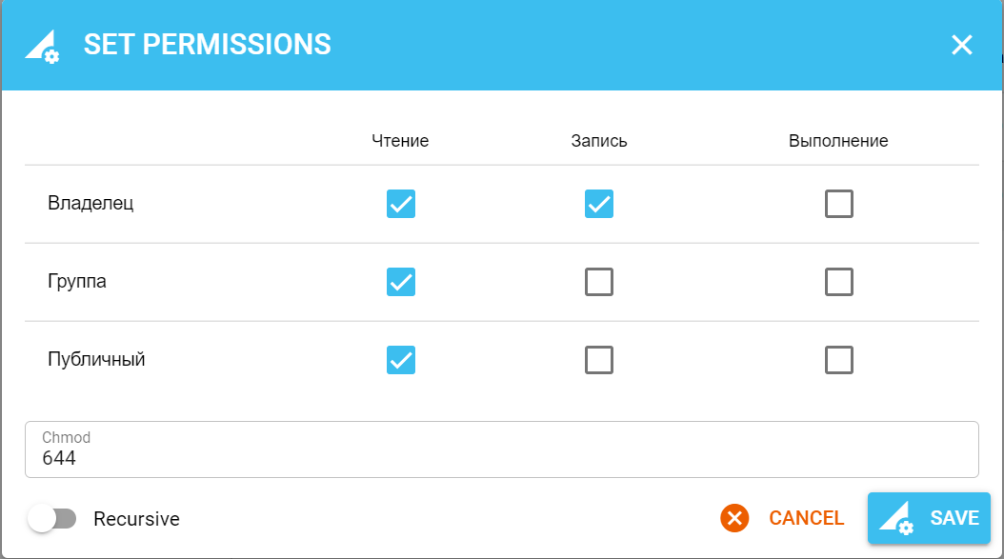Uncheck Владелец Чтение checkbox

[401, 204]
